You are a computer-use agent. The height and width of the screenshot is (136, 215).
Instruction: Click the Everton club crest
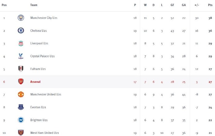click(x=21, y=107)
